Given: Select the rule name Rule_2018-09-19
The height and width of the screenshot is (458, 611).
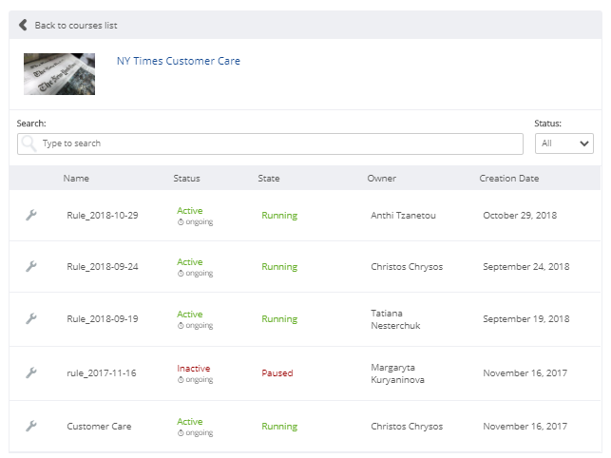Looking at the screenshot, I should (103, 319).
